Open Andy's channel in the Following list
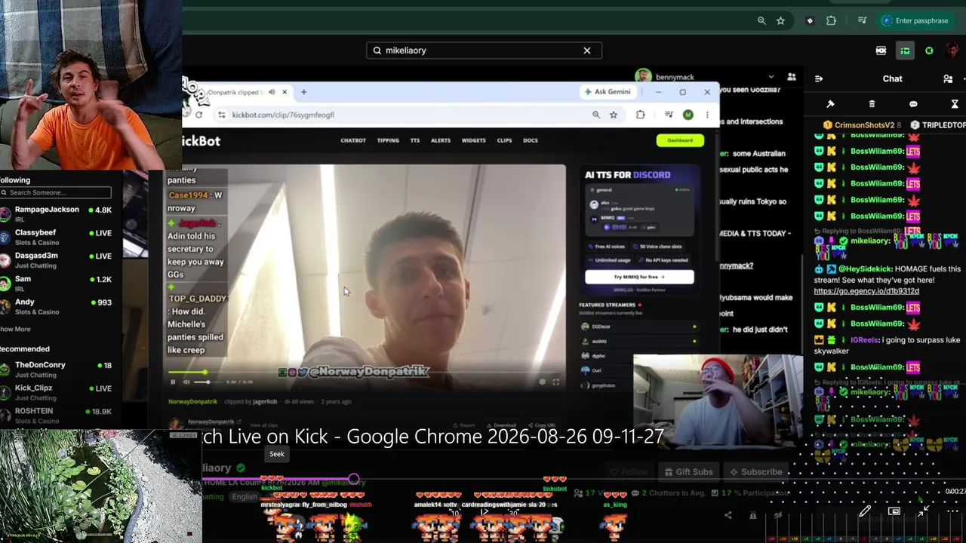This screenshot has width=966, height=543. pos(57,306)
